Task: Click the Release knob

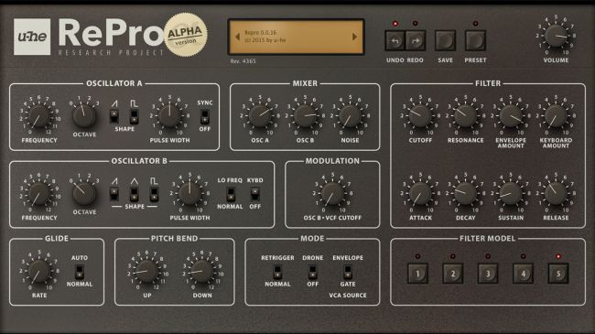Action: (x=556, y=193)
